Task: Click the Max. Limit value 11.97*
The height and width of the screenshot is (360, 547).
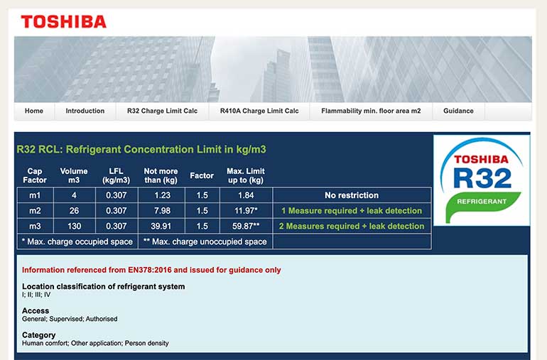Action: click(246, 211)
